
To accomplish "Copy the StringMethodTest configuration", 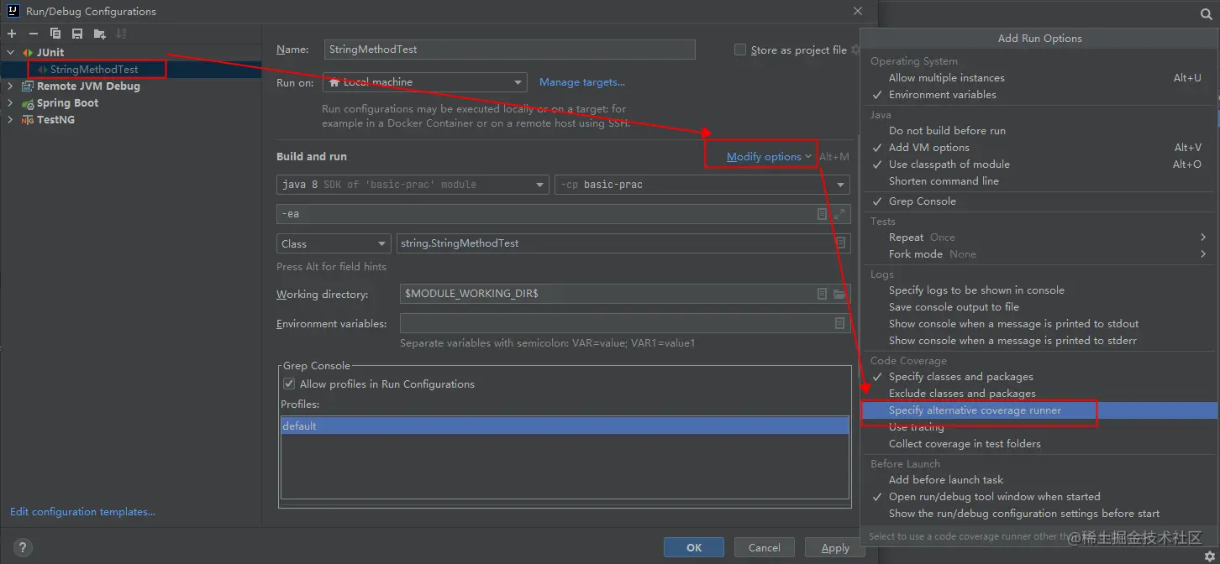I will click(54, 34).
